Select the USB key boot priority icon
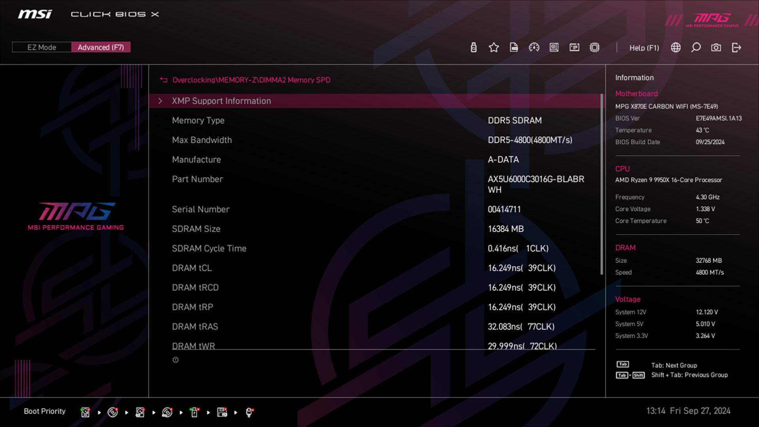Screen dimensions: 759x427 (x=194, y=412)
